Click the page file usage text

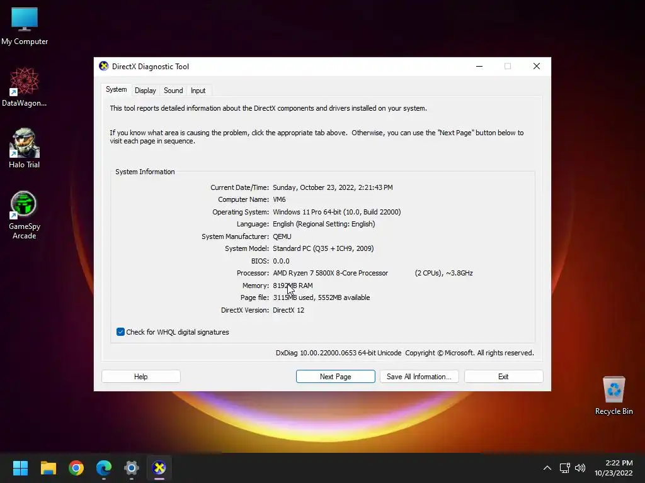coord(321,297)
